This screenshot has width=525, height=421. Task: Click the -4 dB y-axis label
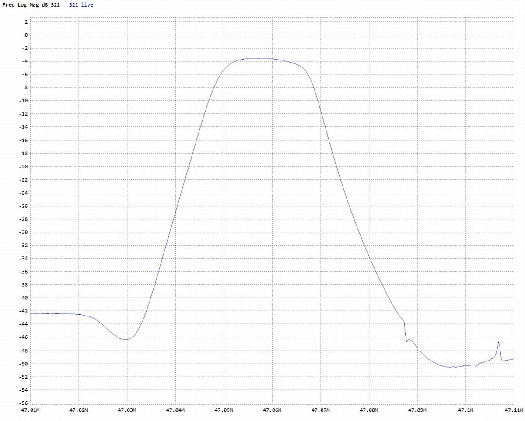[x=24, y=61]
